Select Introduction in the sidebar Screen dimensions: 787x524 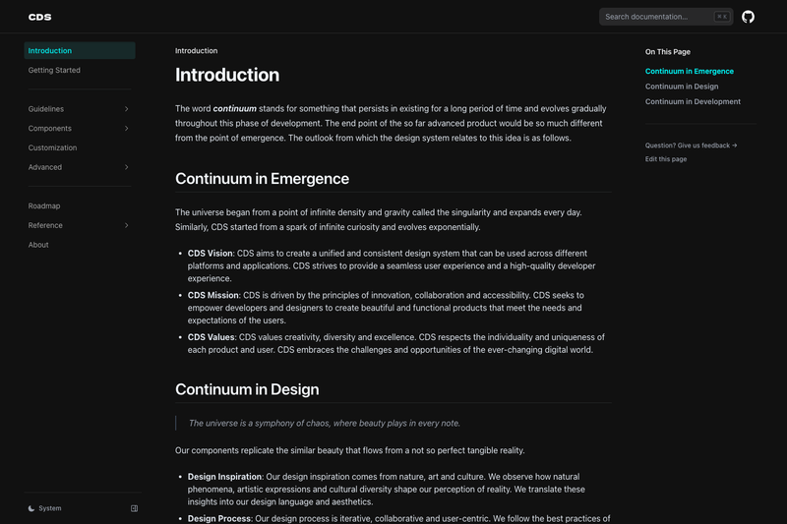(x=80, y=51)
